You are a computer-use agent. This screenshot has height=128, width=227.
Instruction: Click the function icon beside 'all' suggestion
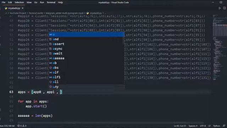click(x=50, y=82)
